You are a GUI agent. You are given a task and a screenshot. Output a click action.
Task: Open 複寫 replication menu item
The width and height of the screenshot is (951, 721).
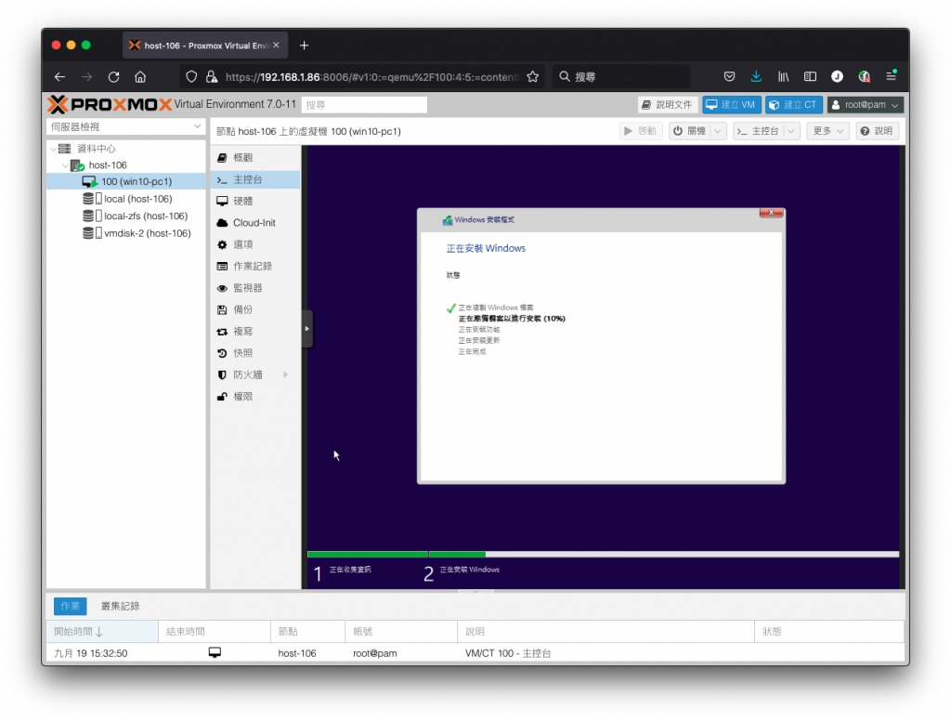point(256,332)
